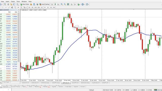The image size is (162, 91).
Task: Open the Indicators list dropdown
Action: [79, 4]
